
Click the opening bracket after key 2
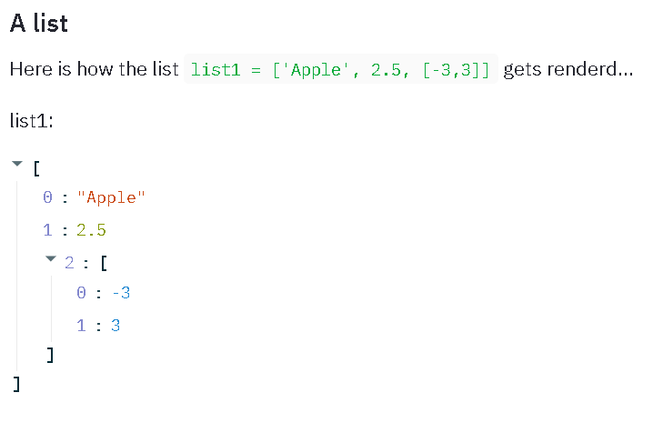click(x=104, y=262)
